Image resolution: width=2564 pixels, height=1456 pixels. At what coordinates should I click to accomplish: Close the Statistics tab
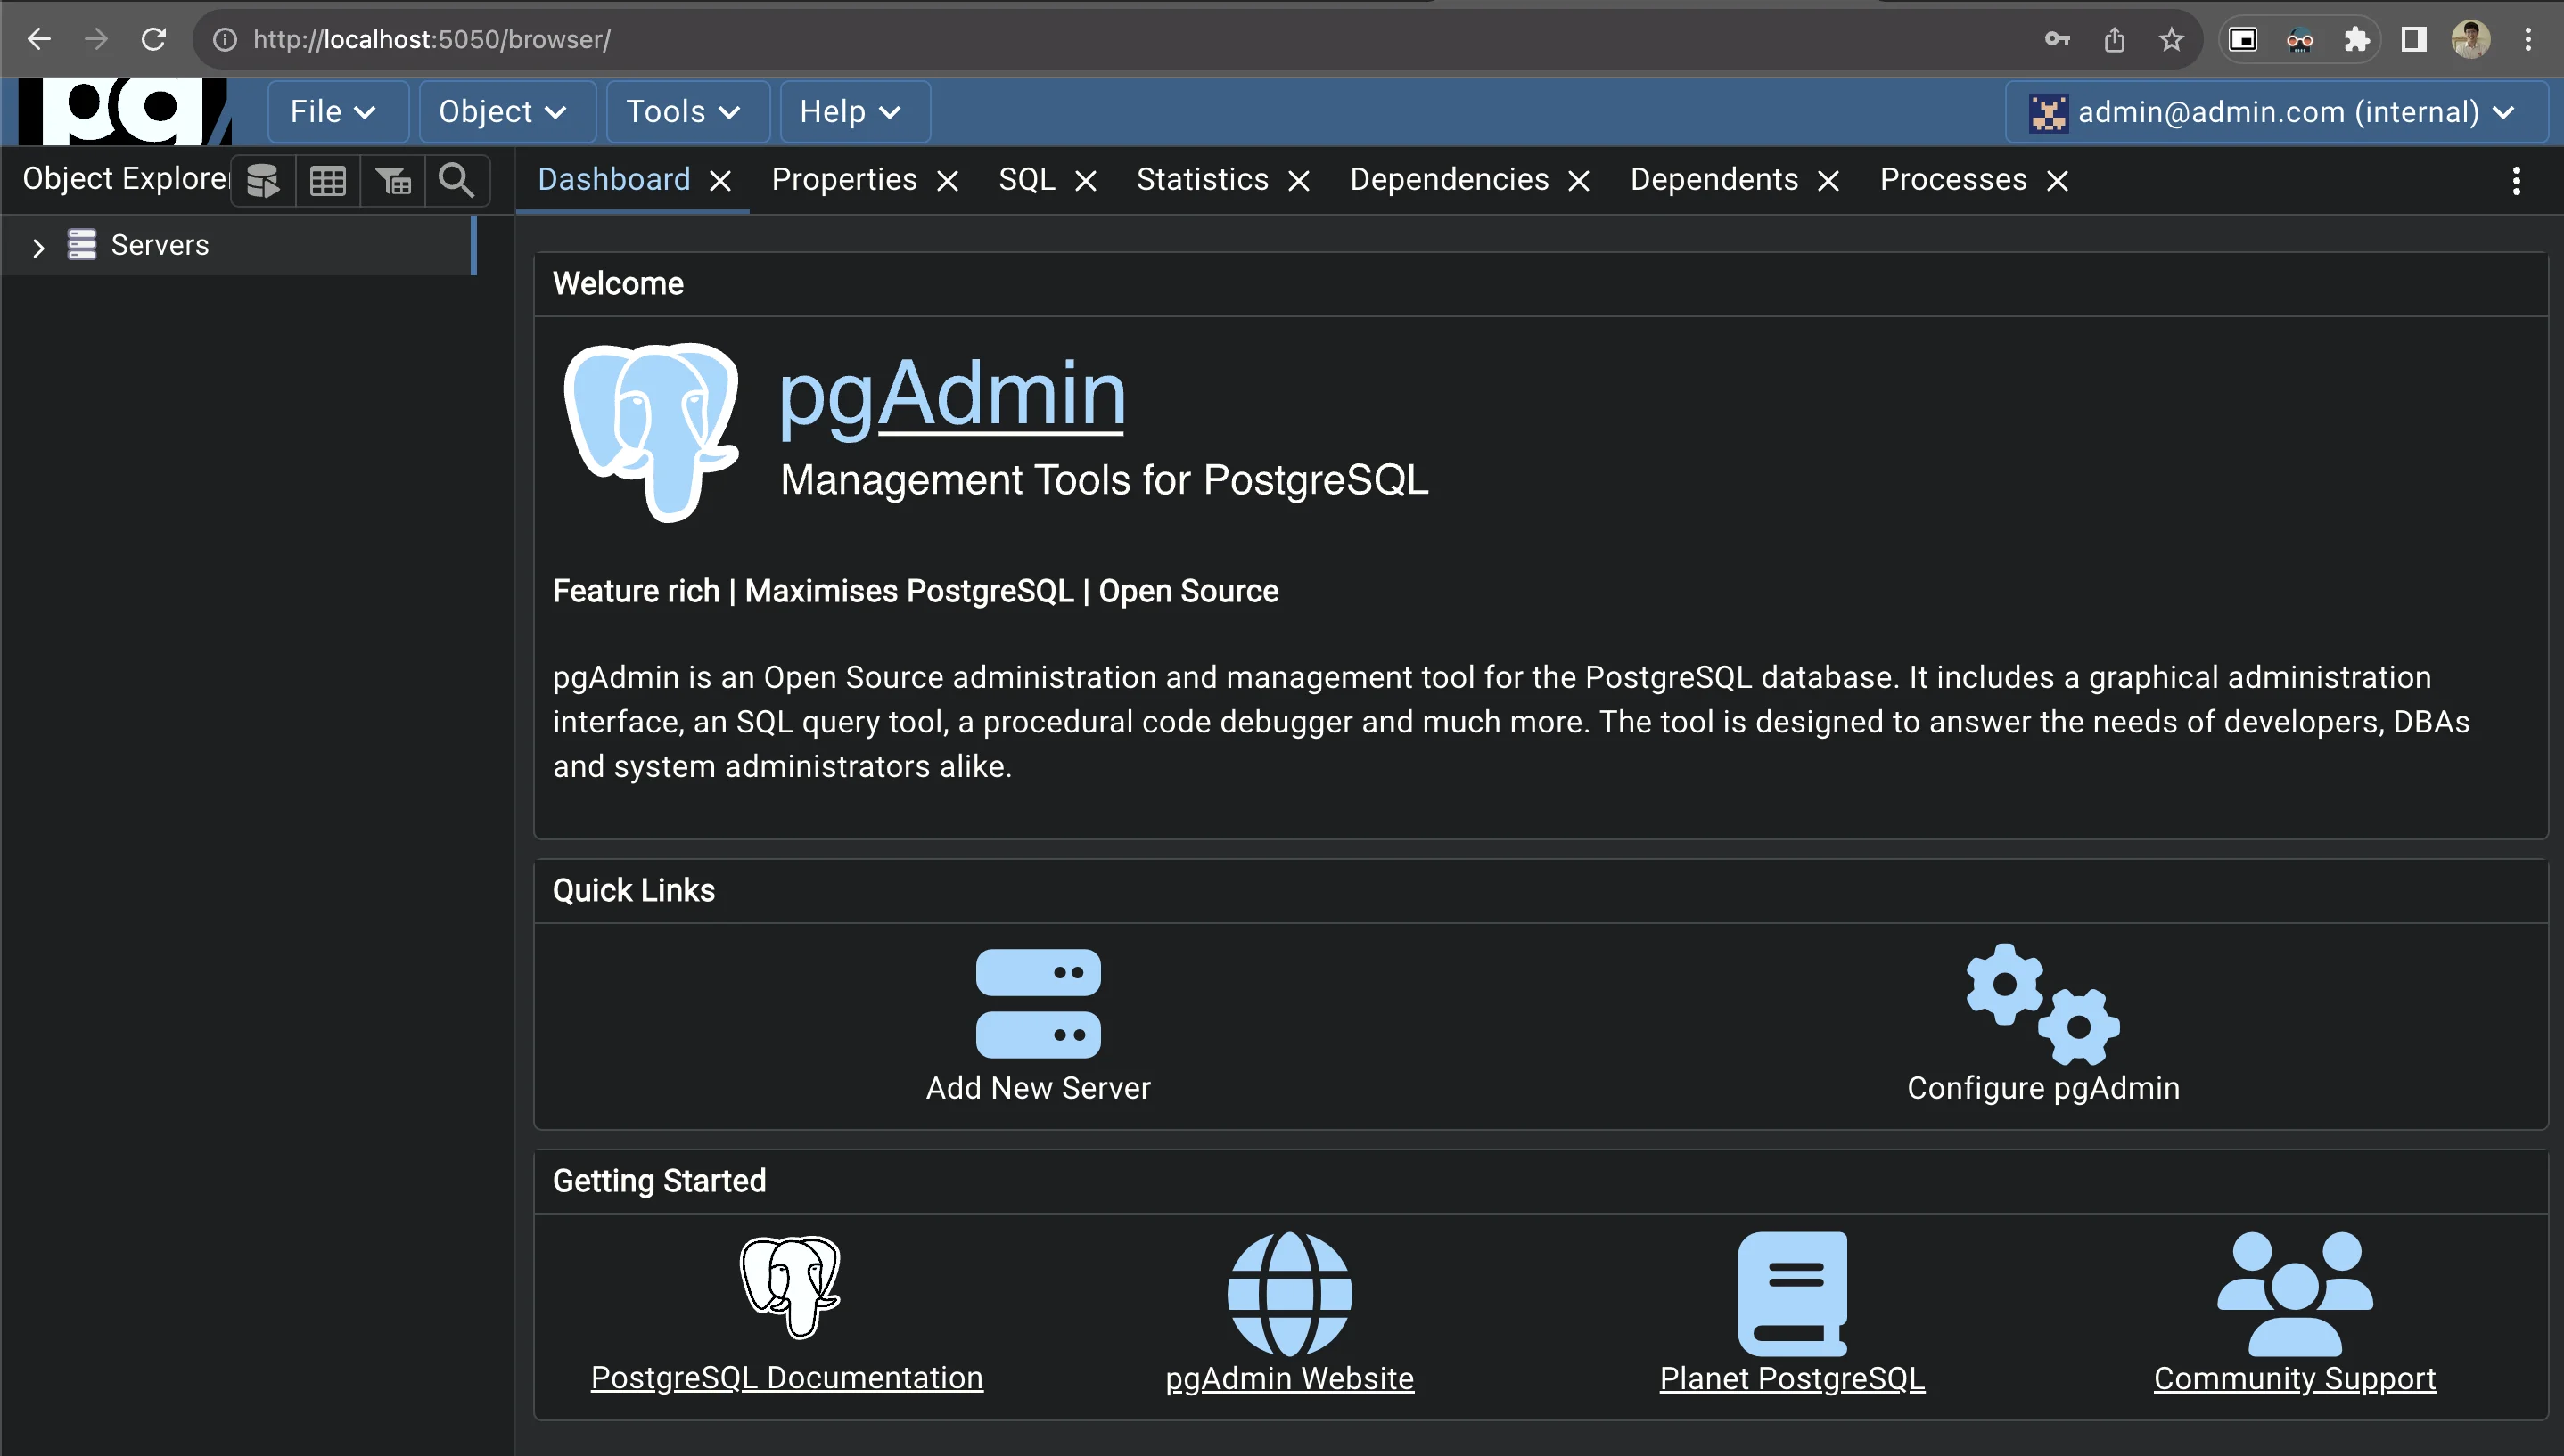[x=1299, y=181]
